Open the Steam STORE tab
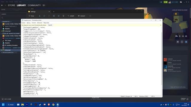This screenshot has width=191, height=107. coord(11,5)
